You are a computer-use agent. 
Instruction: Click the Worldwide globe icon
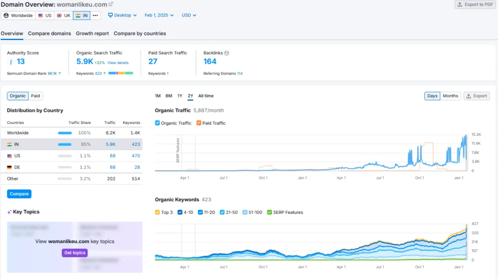(x=6, y=15)
